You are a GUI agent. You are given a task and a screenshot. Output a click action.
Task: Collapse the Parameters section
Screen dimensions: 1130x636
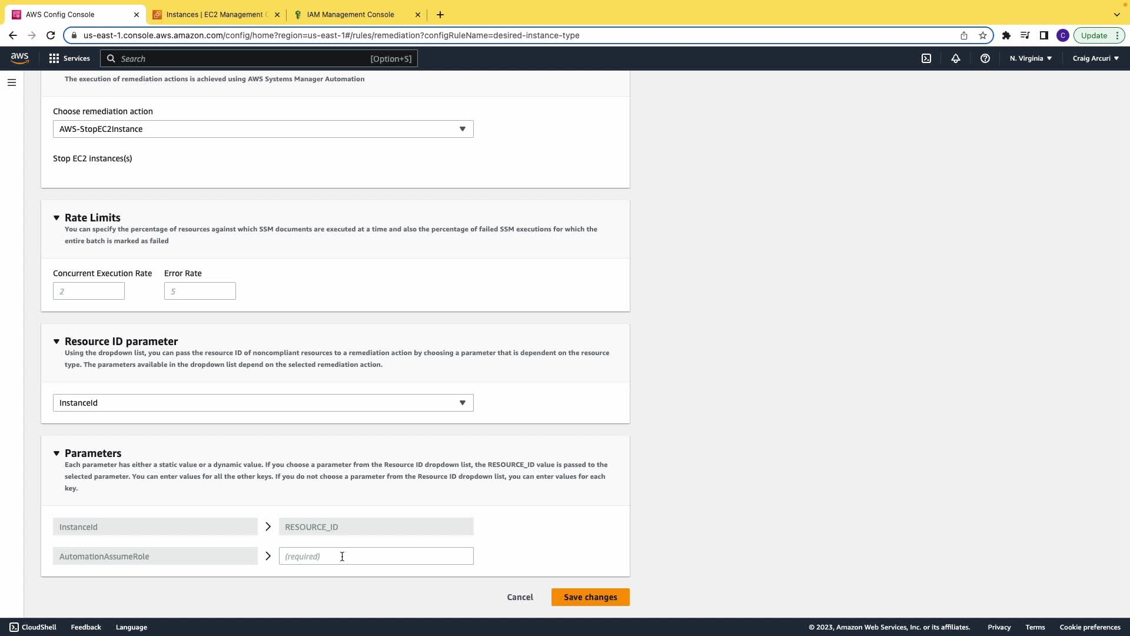tap(56, 453)
